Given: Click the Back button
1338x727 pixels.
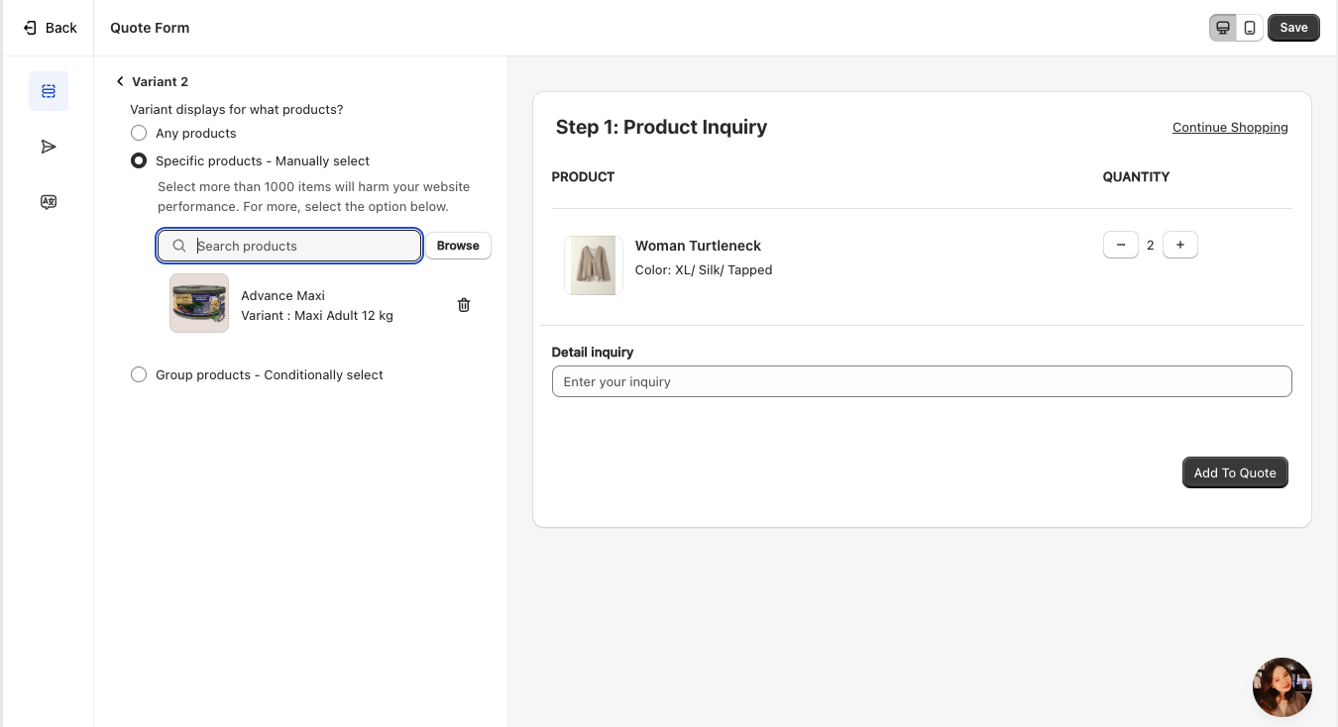Looking at the screenshot, I should point(50,28).
